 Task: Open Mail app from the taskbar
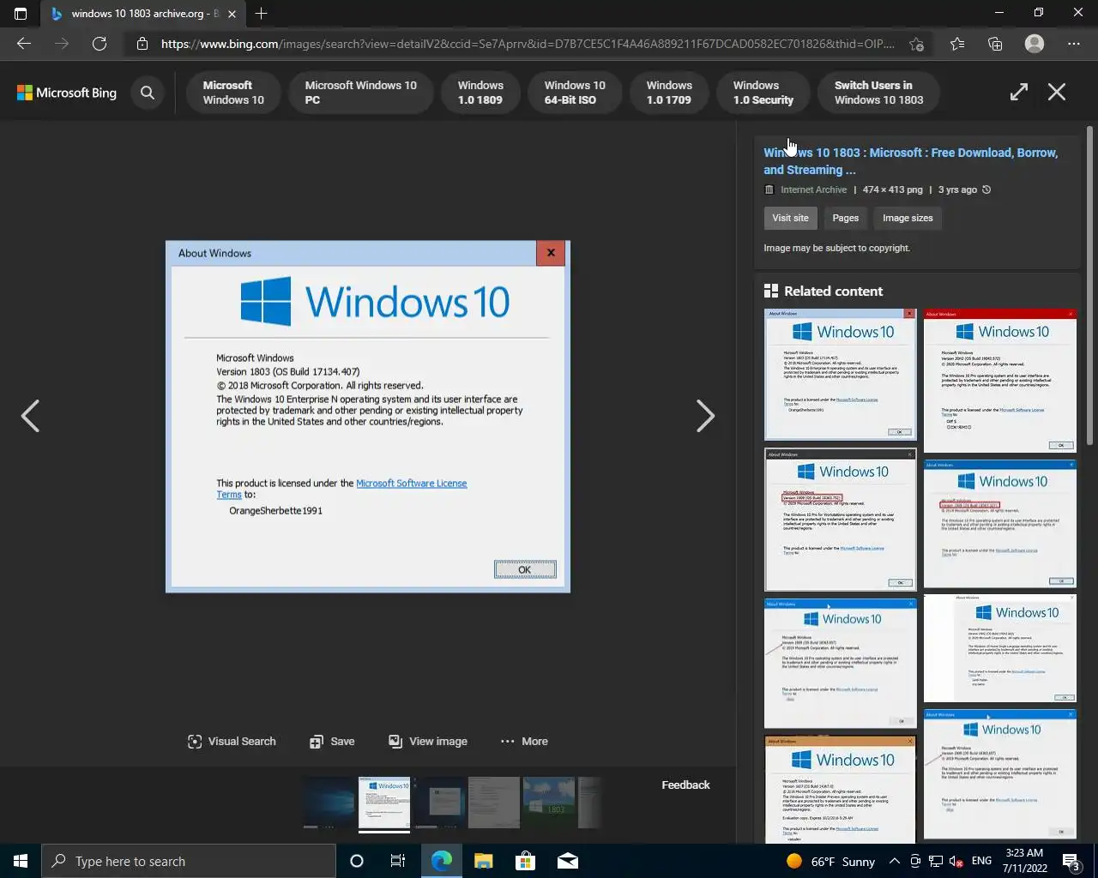(x=567, y=861)
